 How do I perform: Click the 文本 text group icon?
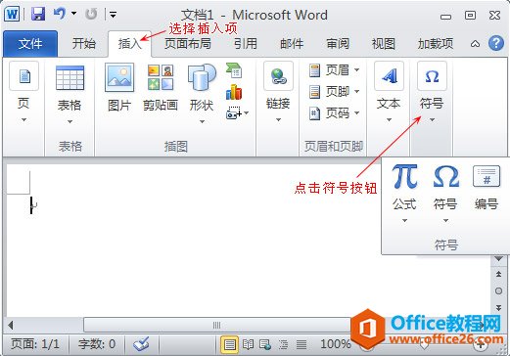[389, 76]
